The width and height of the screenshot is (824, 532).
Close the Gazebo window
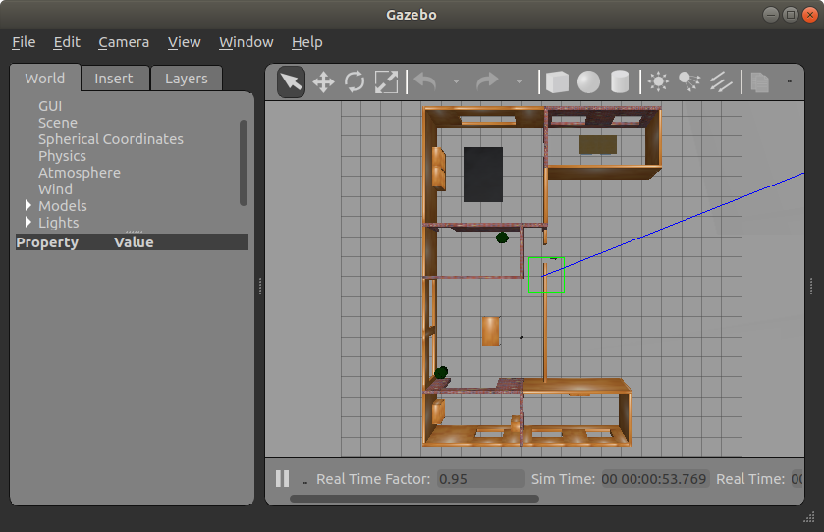tap(810, 15)
